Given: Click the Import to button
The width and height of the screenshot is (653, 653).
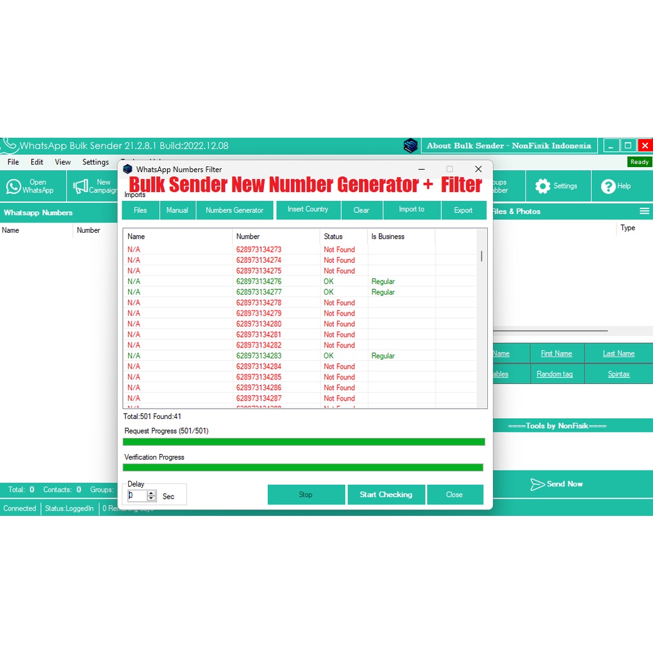Looking at the screenshot, I should click(x=411, y=209).
